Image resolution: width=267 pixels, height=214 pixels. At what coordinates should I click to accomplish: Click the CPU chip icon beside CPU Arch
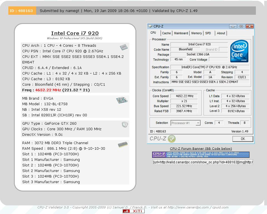click(x=123, y=47)
